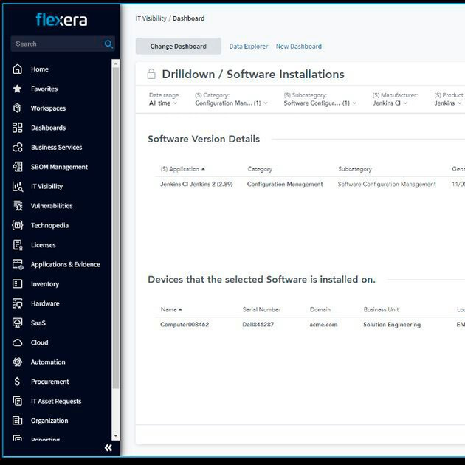The width and height of the screenshot is (465, 465).
Task: Open Technopedia menu item
Action: [50, 225]
